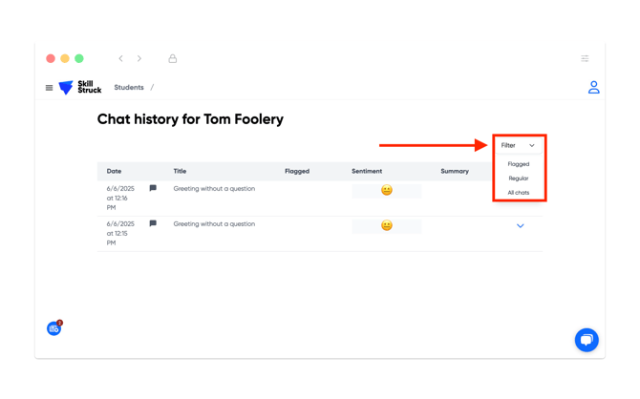Open the user profile icon
This screenshot has width=640, height=399.
593,87
